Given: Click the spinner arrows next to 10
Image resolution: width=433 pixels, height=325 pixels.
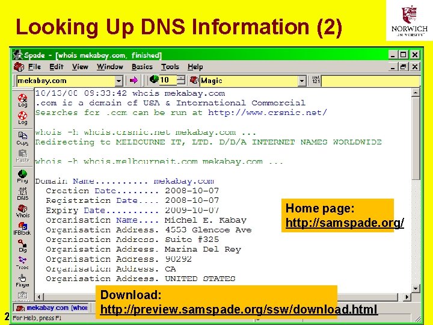Looking at the screenshot, I should tap(181, 81).
